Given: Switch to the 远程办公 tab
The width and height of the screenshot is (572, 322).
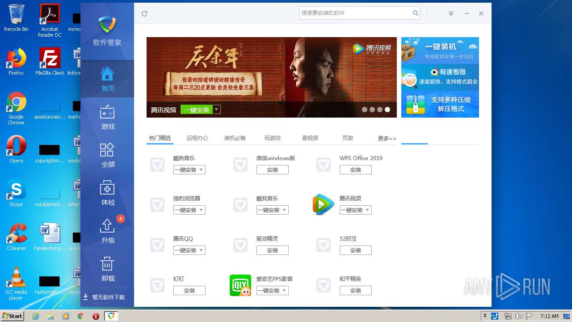Looking at the screenshot, I should [198, 138].
